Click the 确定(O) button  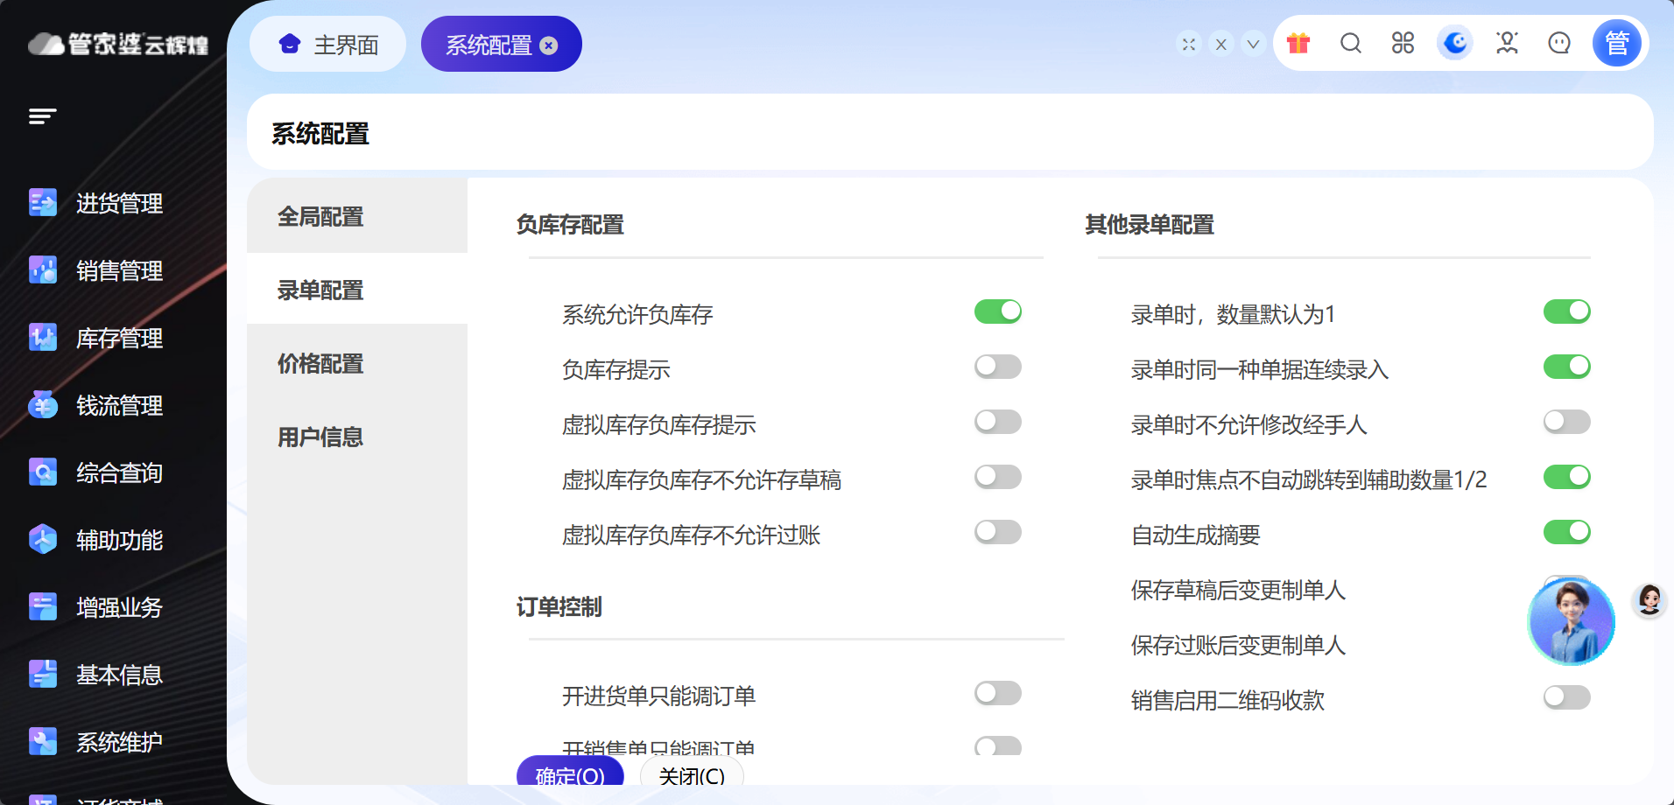pyautogui.click(x=570, y=772)
